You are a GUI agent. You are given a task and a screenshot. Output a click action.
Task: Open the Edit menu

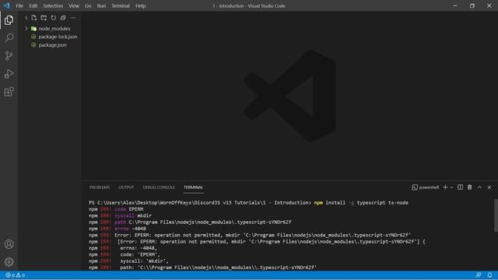33,5
